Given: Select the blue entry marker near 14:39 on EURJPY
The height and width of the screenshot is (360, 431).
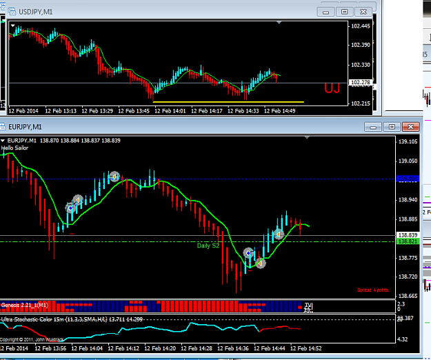Looking at the screenshot, I should coord(248,253).
